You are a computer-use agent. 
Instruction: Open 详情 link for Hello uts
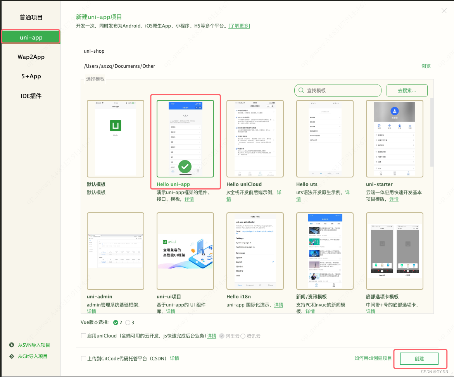click(x=347, y=193)
